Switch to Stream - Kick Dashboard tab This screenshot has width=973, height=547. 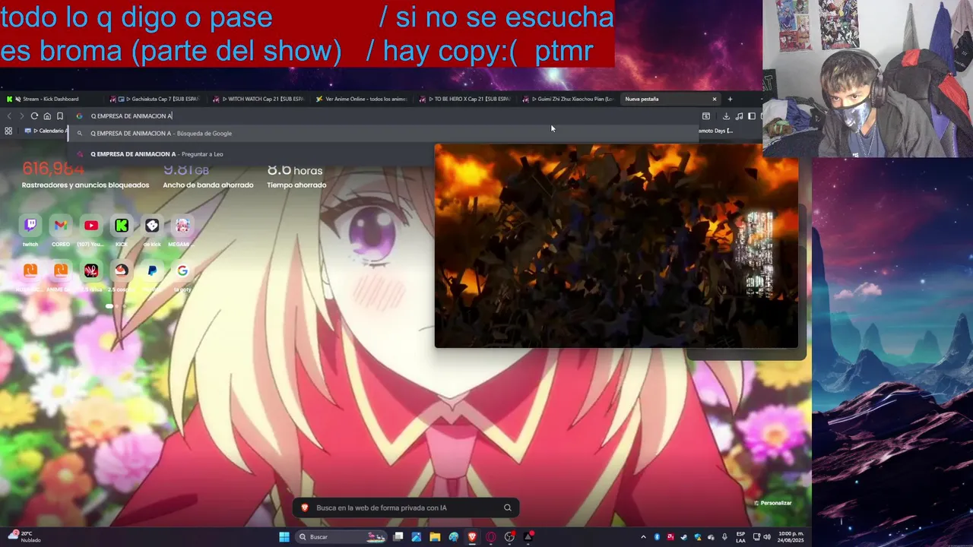click(x=51, y=99)
